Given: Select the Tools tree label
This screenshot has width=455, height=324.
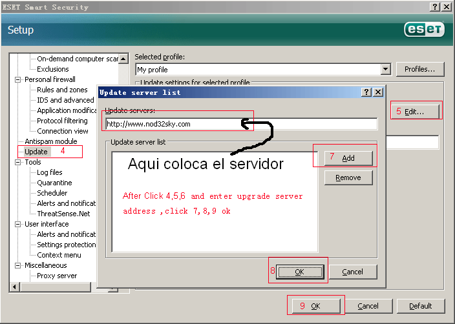Looking at the screenshot, I should pyautogui.click(x=33, y=162).
